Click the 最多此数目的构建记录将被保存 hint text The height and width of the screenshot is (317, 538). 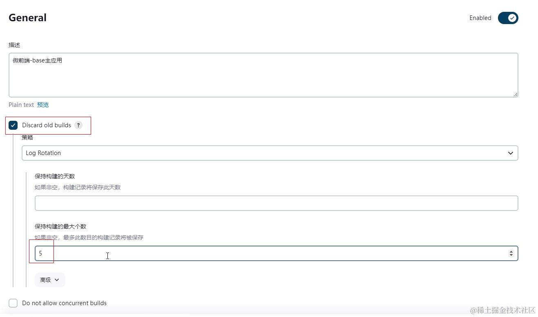[x=89, y=237]
